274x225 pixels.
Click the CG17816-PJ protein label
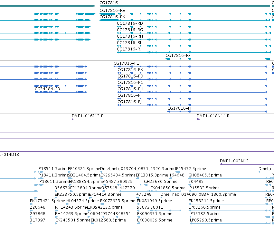(x=130, y=102)
